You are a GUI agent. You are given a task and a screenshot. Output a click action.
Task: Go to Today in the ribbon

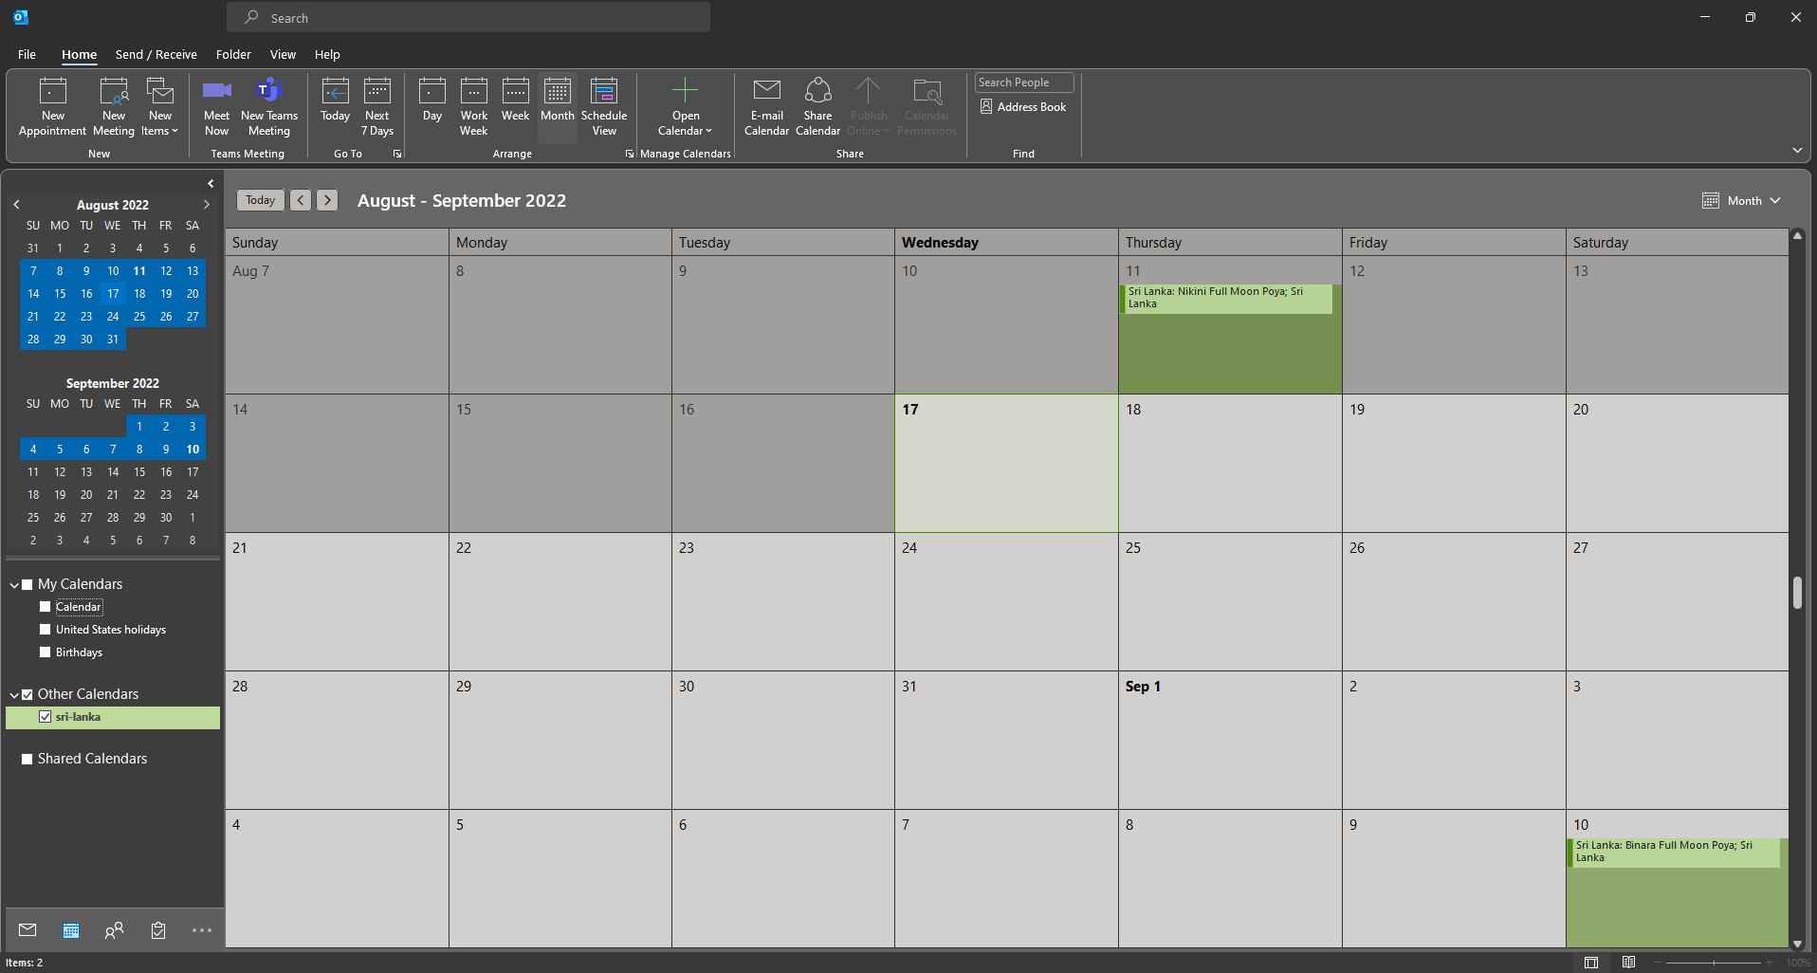click(335, 101)
